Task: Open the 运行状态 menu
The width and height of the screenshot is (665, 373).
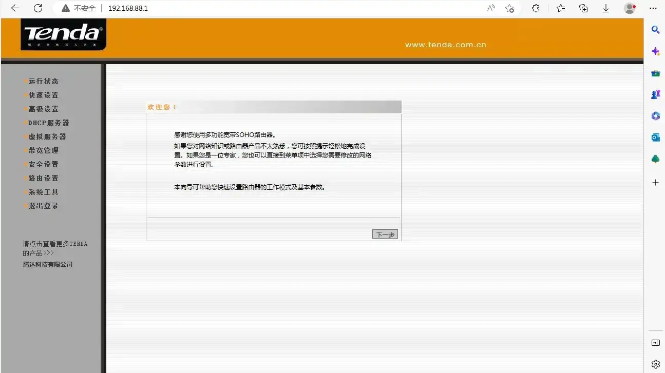Action: click(43, 81)
